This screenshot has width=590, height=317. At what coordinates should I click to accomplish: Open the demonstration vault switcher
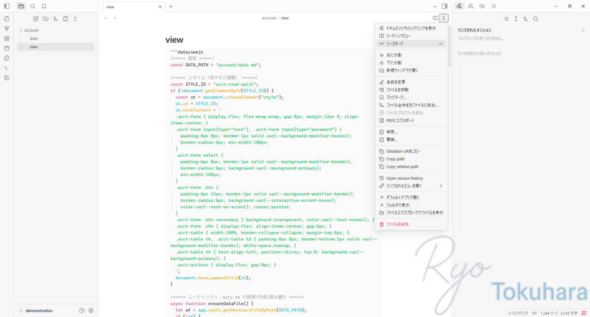click(x=39, y=310)
